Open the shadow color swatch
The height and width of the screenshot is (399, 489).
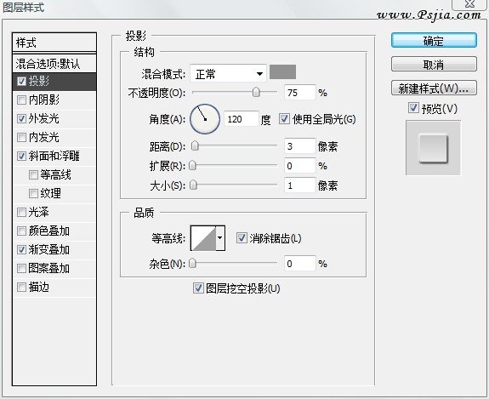tap(282, 72)
